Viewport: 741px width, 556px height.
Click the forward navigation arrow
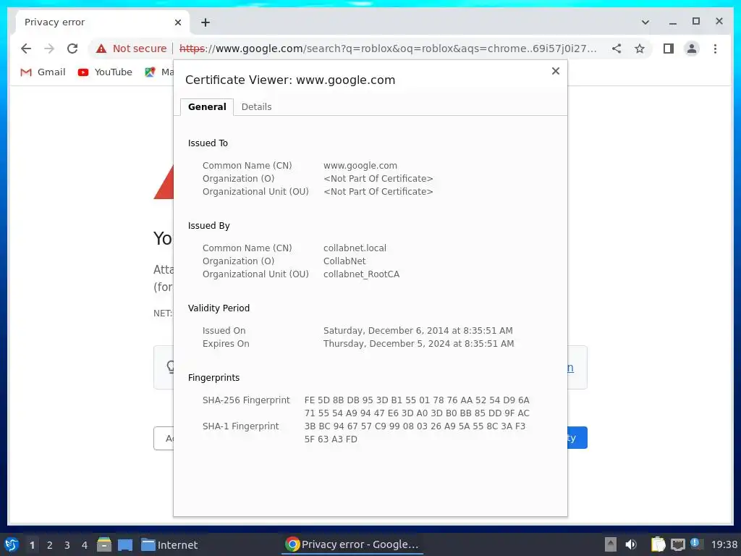click(49, 49)
